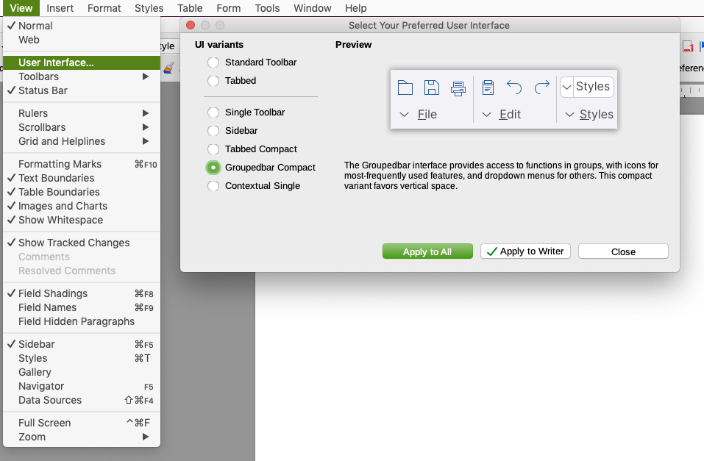
Task: Open the Table menu
Action: click(190, 8)
